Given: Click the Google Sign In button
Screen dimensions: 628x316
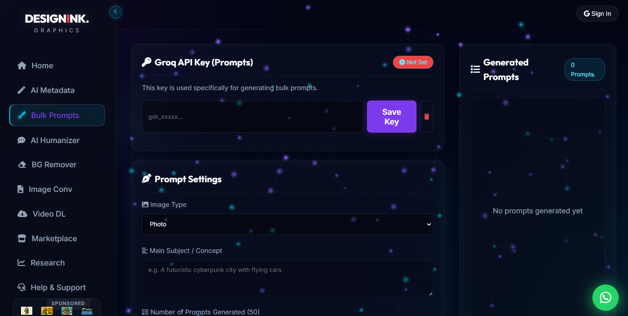Looking at the screenshot, I should coord(597,14).
